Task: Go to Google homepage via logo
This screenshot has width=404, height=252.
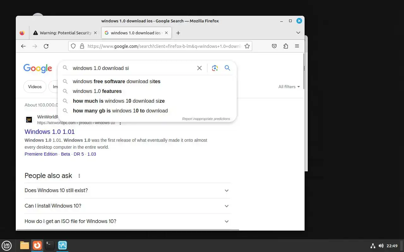Action: click(38, 68)
